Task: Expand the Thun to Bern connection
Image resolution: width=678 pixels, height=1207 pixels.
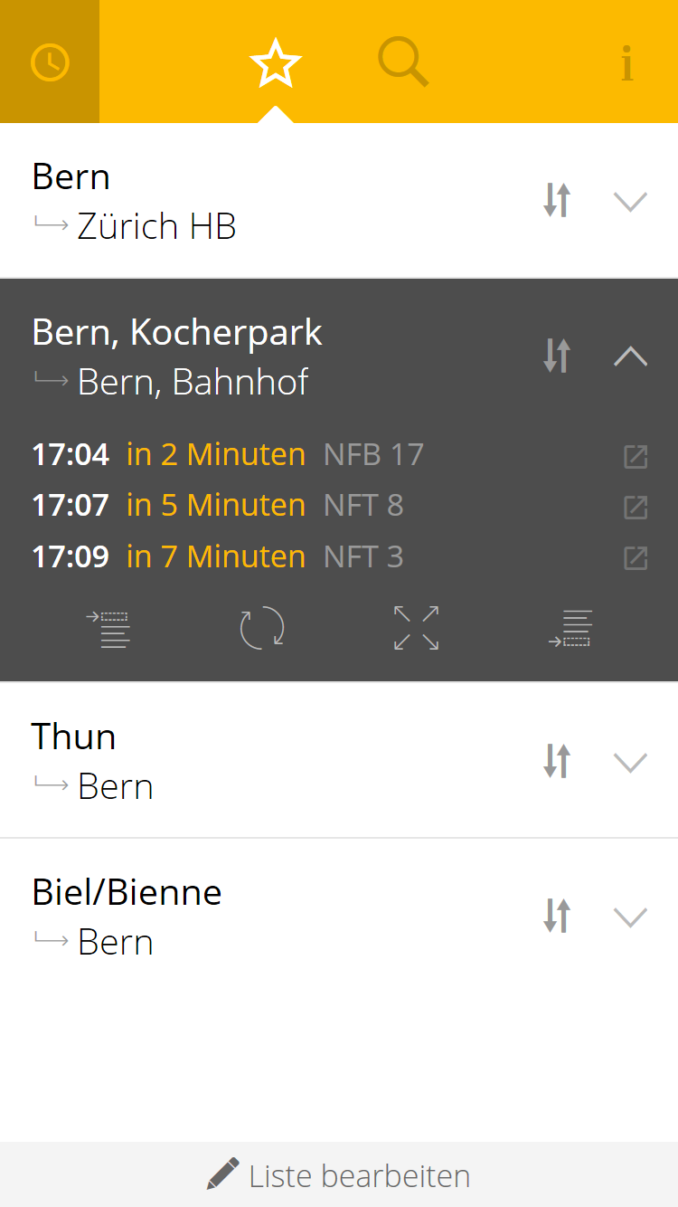Action: click(630, 762)
